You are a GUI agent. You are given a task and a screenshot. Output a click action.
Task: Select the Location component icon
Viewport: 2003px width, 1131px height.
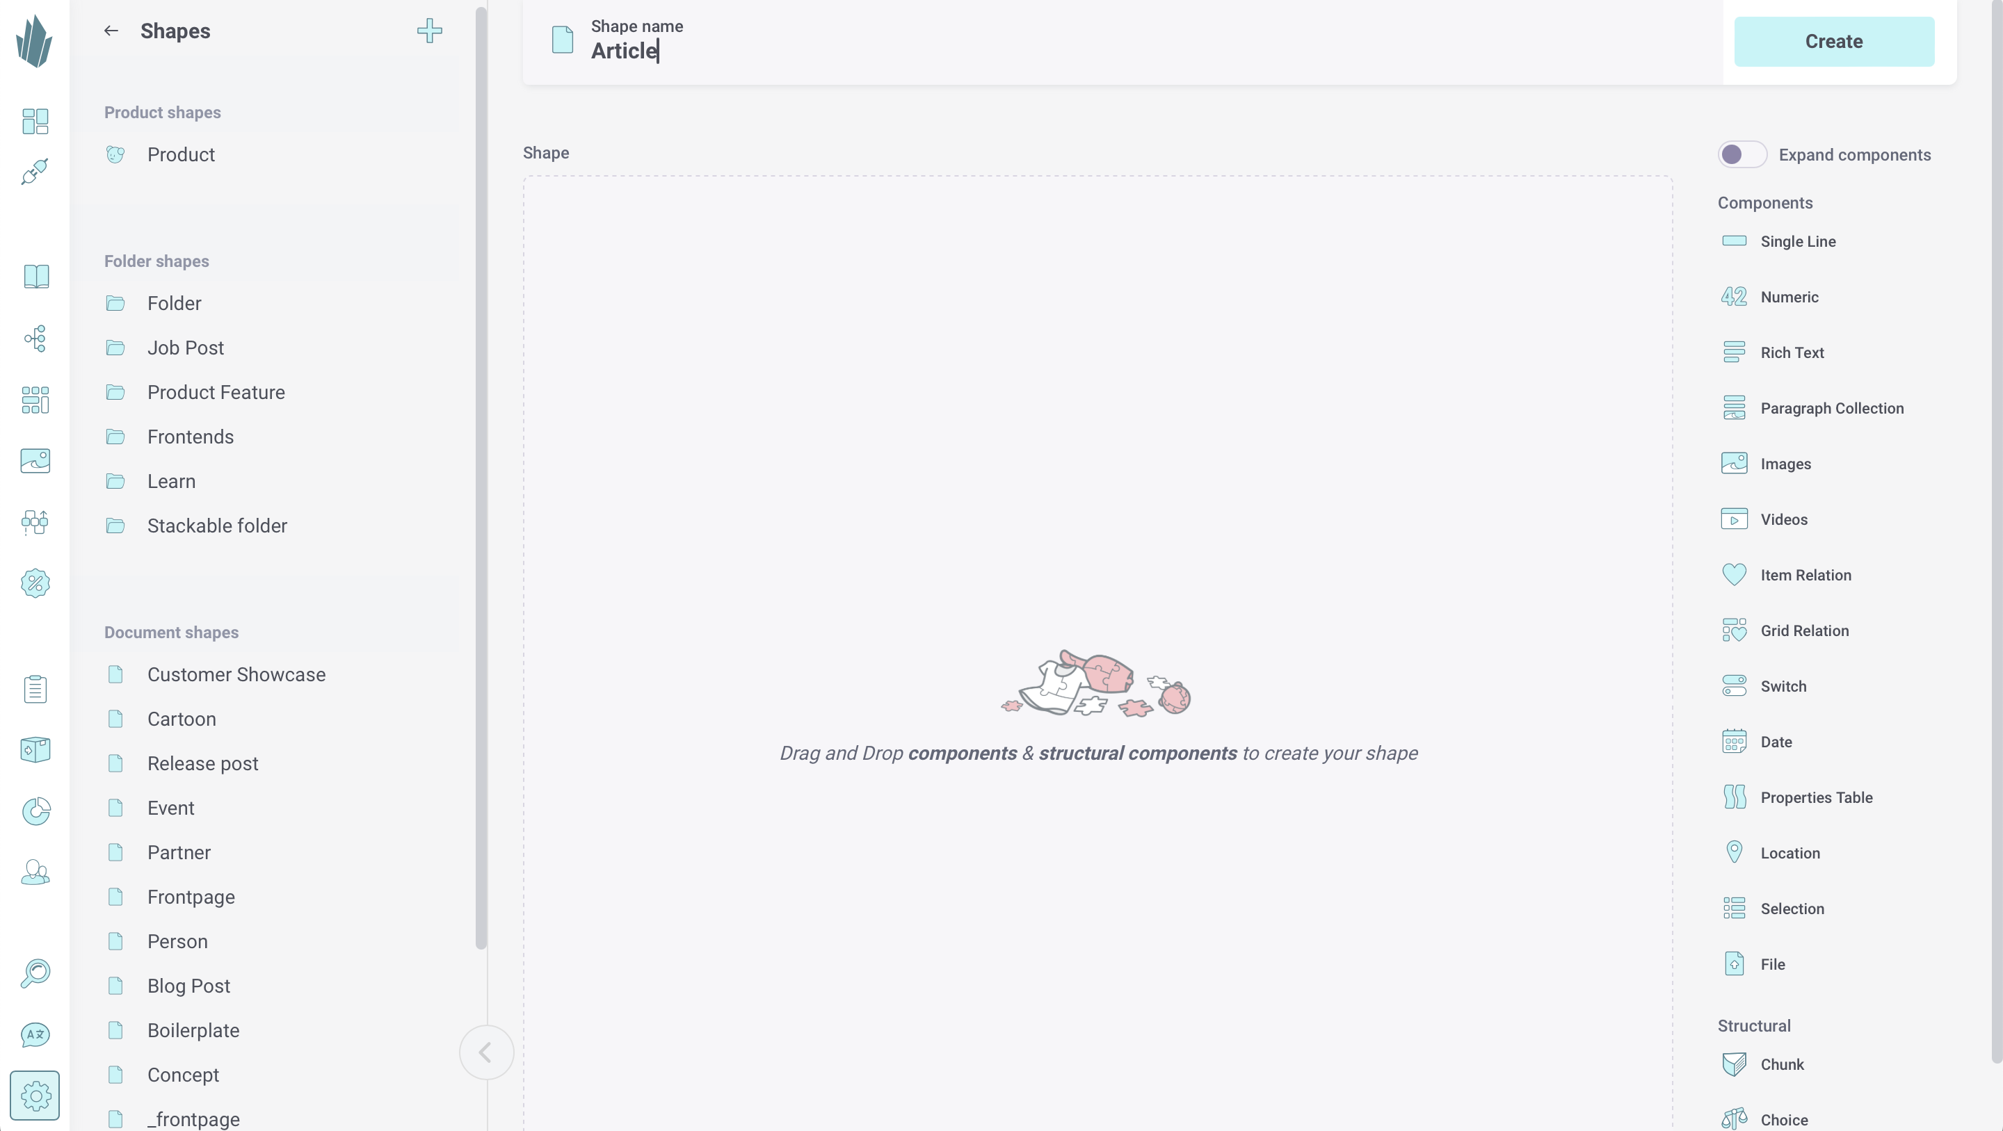coord(1735,852)
